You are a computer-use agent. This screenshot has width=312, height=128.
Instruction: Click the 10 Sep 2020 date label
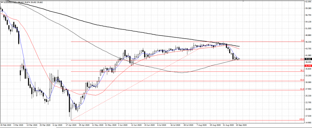240,125
